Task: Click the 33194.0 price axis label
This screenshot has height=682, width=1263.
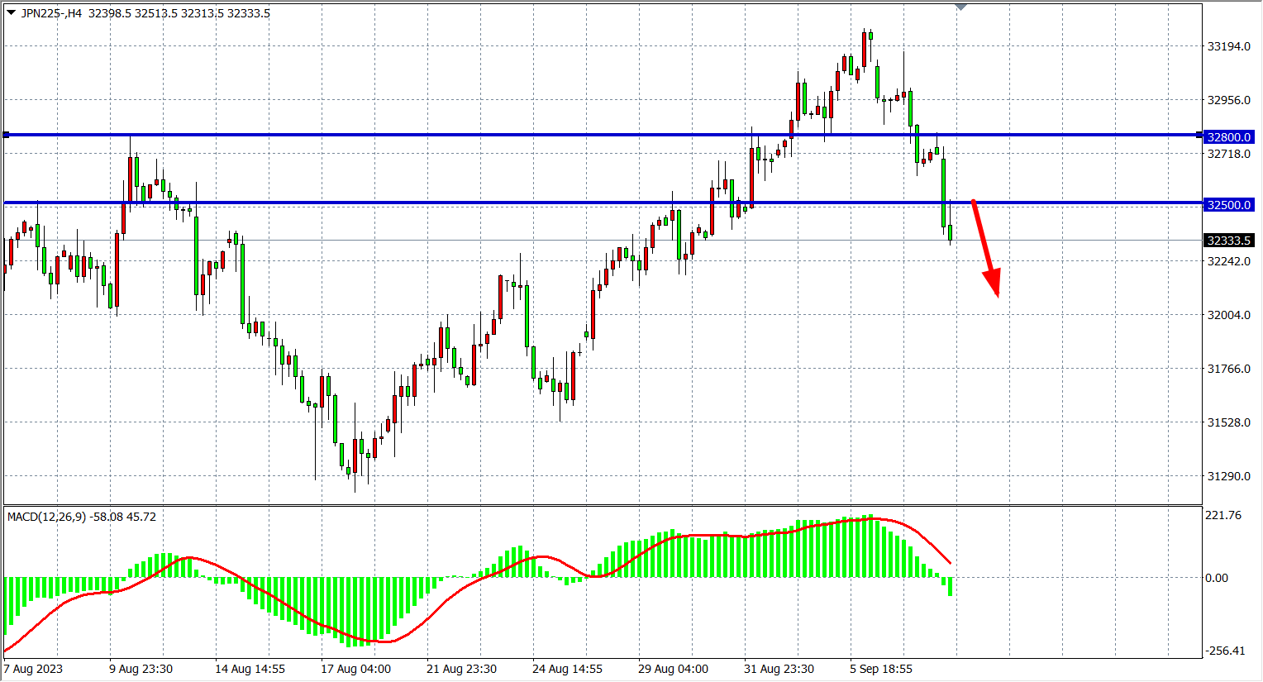Action: tap(1229, 46)
